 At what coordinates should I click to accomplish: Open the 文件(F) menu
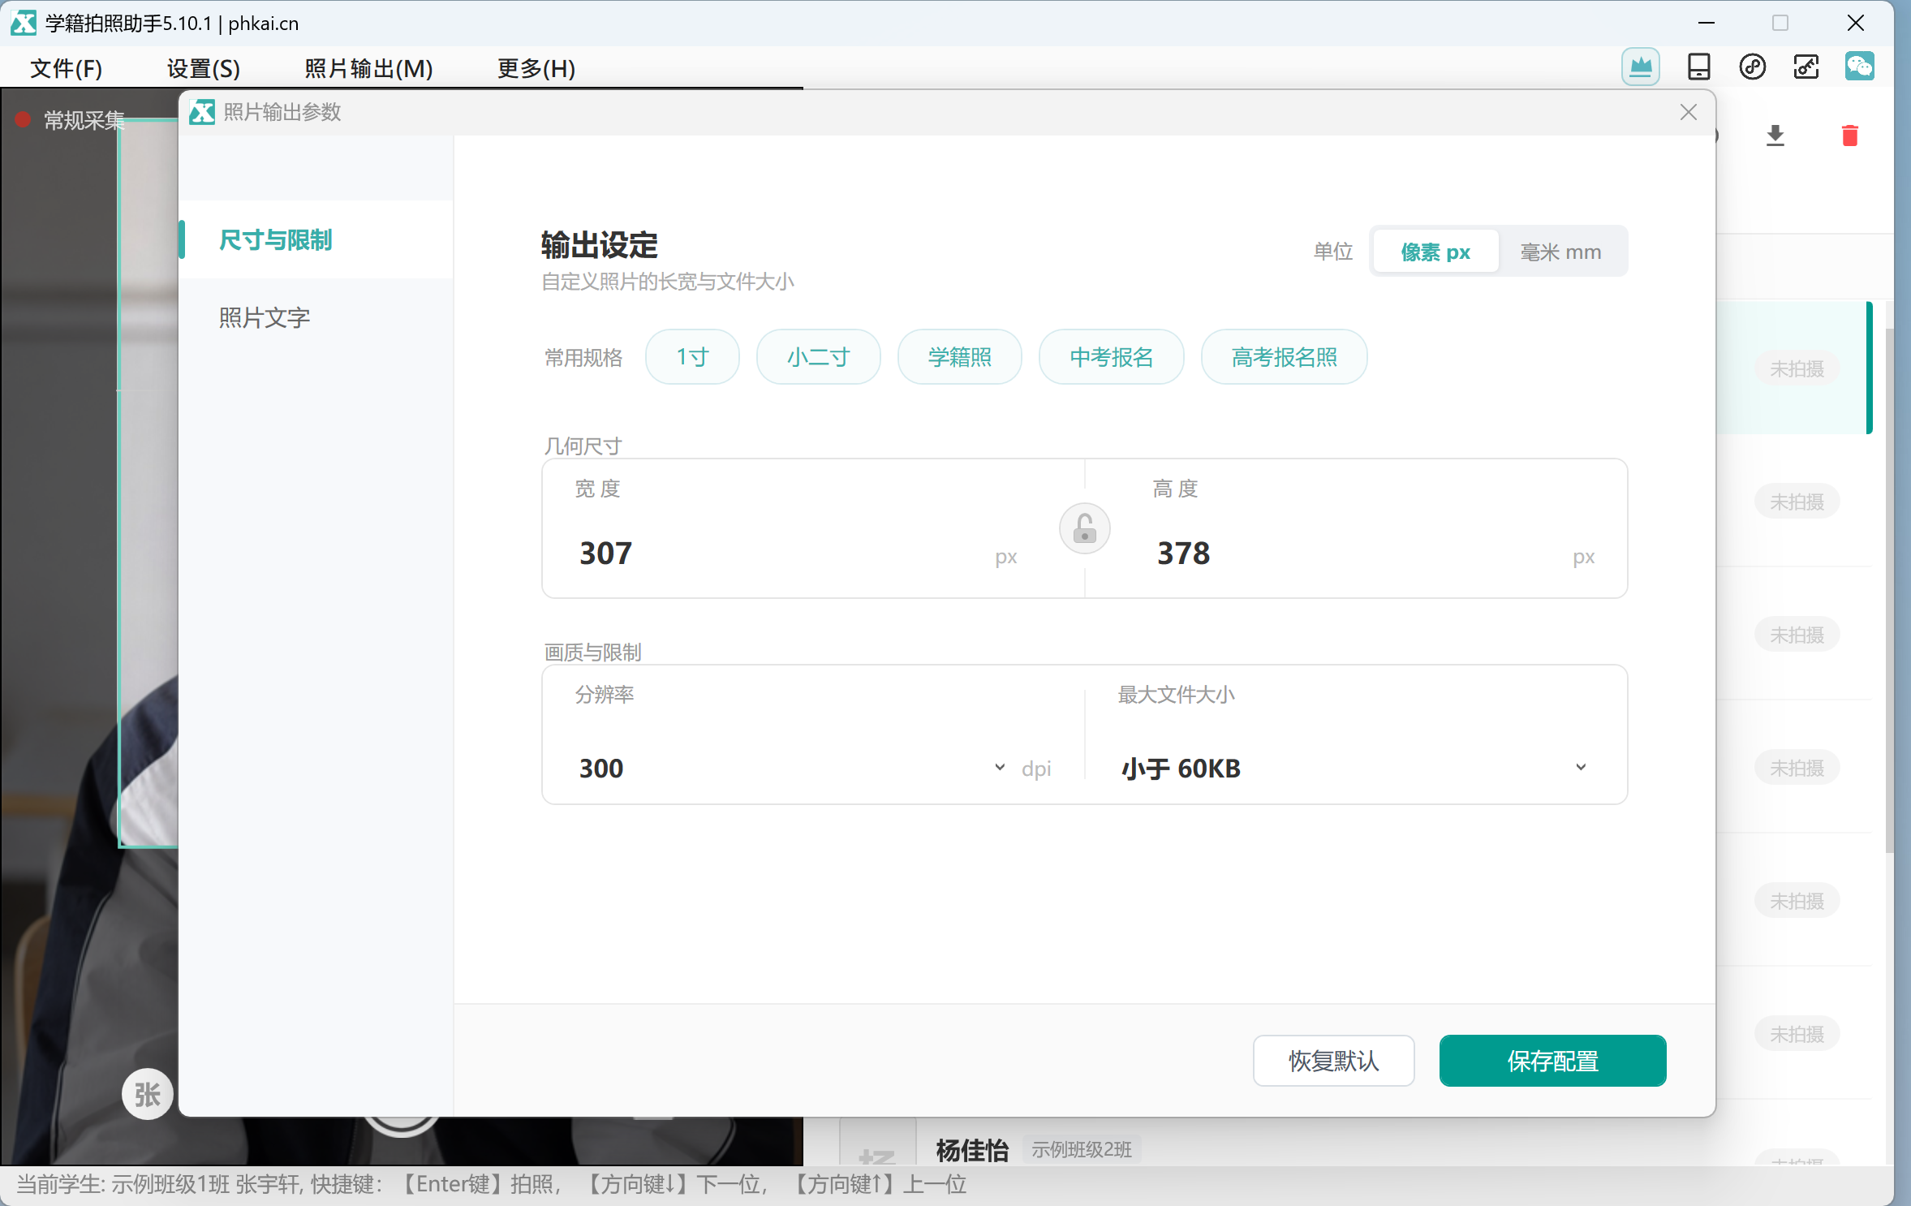coord(66,68)
